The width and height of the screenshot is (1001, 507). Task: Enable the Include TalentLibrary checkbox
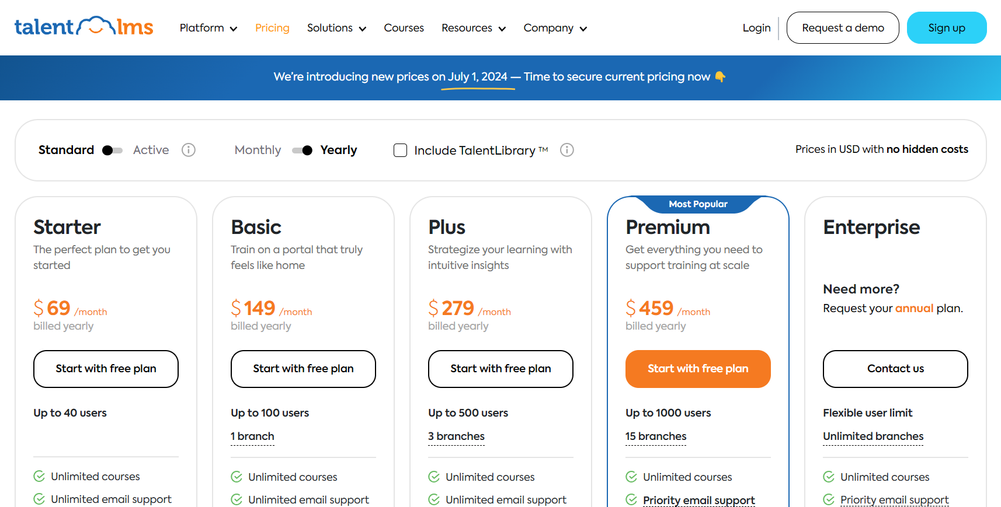[400, 150]
